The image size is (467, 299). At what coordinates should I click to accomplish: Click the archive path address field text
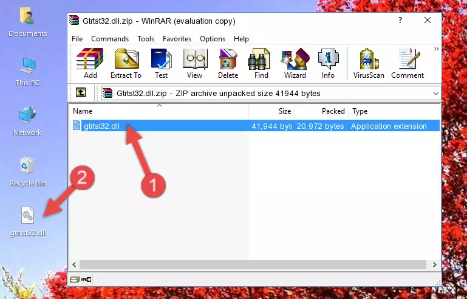tap(218, 94)
